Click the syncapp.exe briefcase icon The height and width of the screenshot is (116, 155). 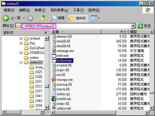click(x=54, y=80)
